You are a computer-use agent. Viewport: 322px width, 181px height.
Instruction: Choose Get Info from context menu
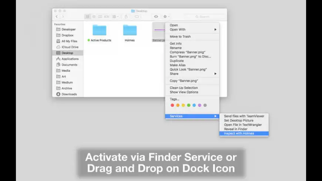point(192,44)
